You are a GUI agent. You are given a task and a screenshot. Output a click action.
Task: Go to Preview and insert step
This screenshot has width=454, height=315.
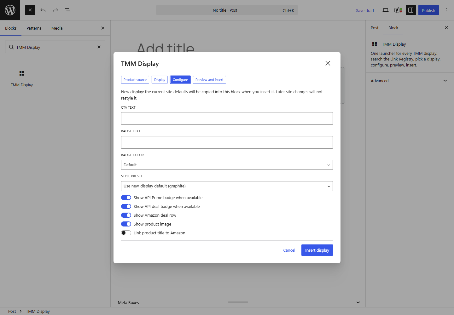[x=209, y=80]
